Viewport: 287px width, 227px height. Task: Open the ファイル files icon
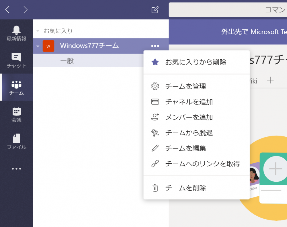coord(16,139)
